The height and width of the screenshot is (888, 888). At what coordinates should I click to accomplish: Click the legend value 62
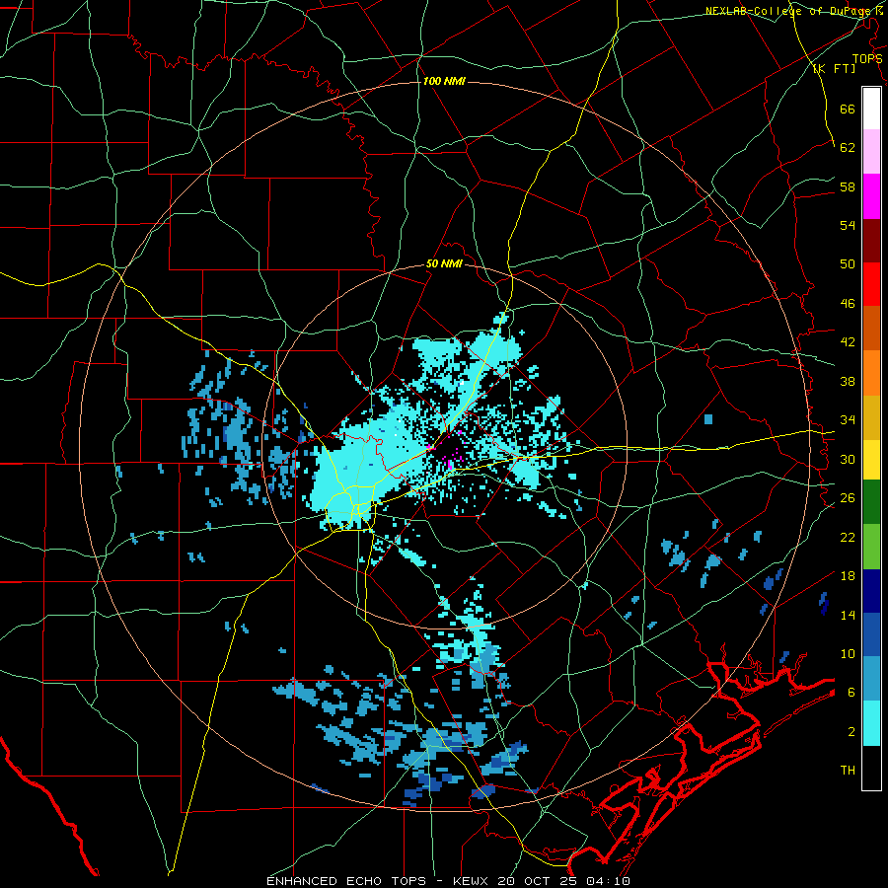(848, 148)
